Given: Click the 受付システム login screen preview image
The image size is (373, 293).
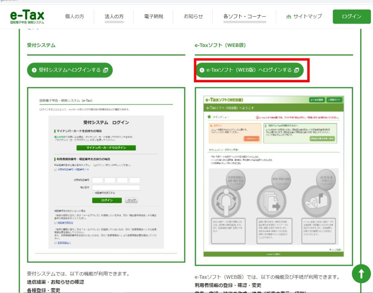Looking at the screenshot, I should (x=106, y=175).
